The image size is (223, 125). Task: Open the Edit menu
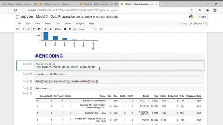coord(28,24)
